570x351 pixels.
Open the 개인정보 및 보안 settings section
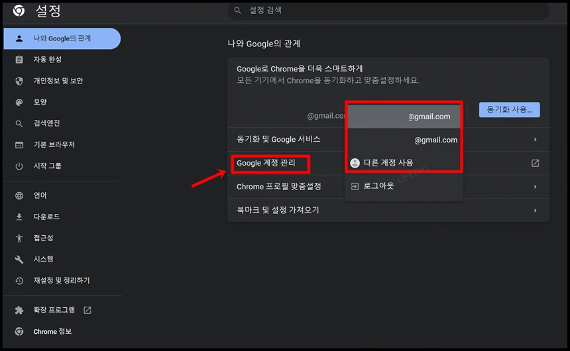pyautogui.click(x=62, y=81)
